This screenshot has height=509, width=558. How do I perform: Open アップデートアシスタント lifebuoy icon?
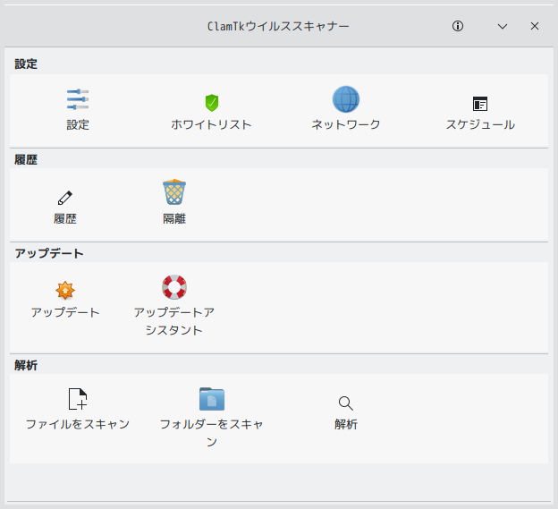174,287
